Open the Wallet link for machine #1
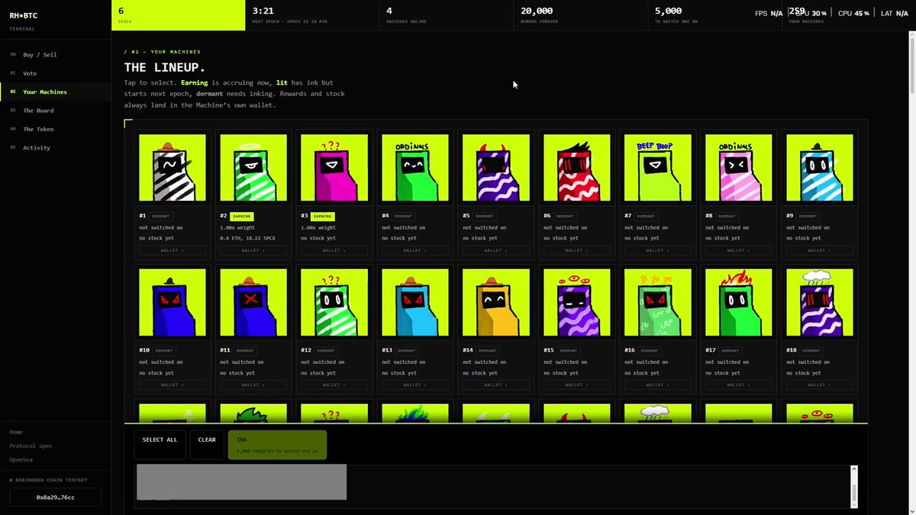Screen dimensions: 916x515 [173, 250]
